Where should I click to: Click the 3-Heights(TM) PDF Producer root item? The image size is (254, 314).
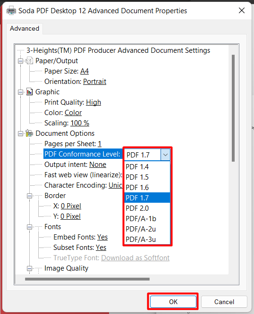119,50
